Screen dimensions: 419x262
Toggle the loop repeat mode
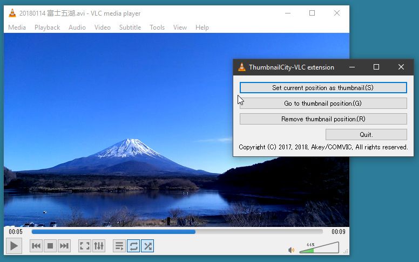click(x=133, y=246)
